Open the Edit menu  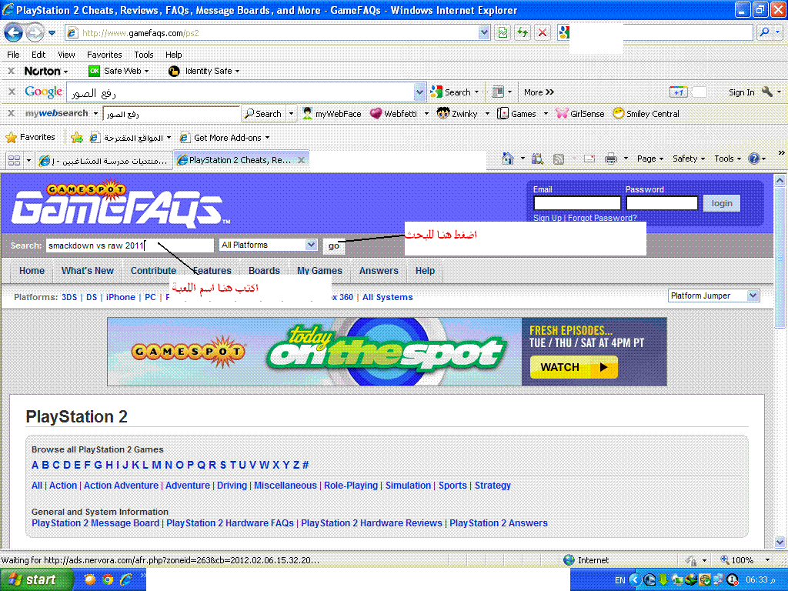point(38,55)
